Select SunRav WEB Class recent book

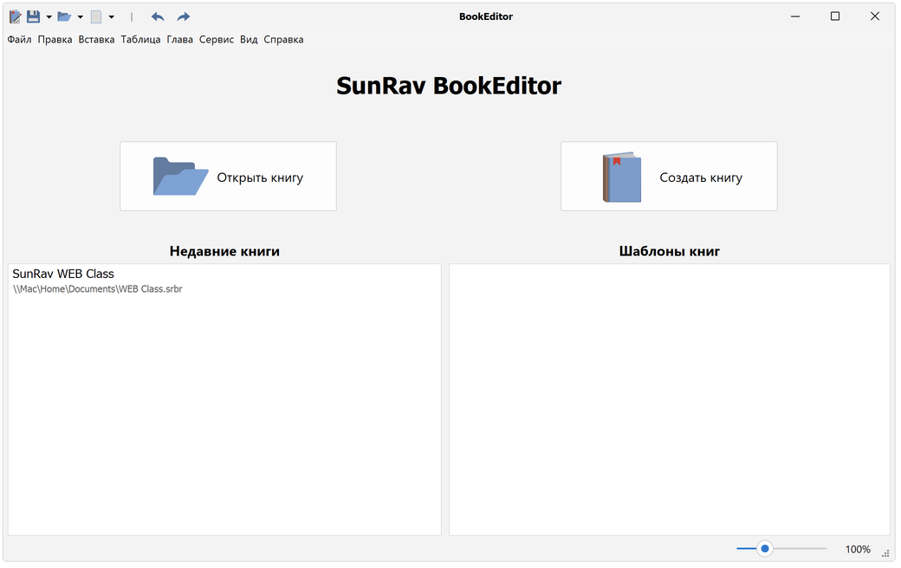63,274
